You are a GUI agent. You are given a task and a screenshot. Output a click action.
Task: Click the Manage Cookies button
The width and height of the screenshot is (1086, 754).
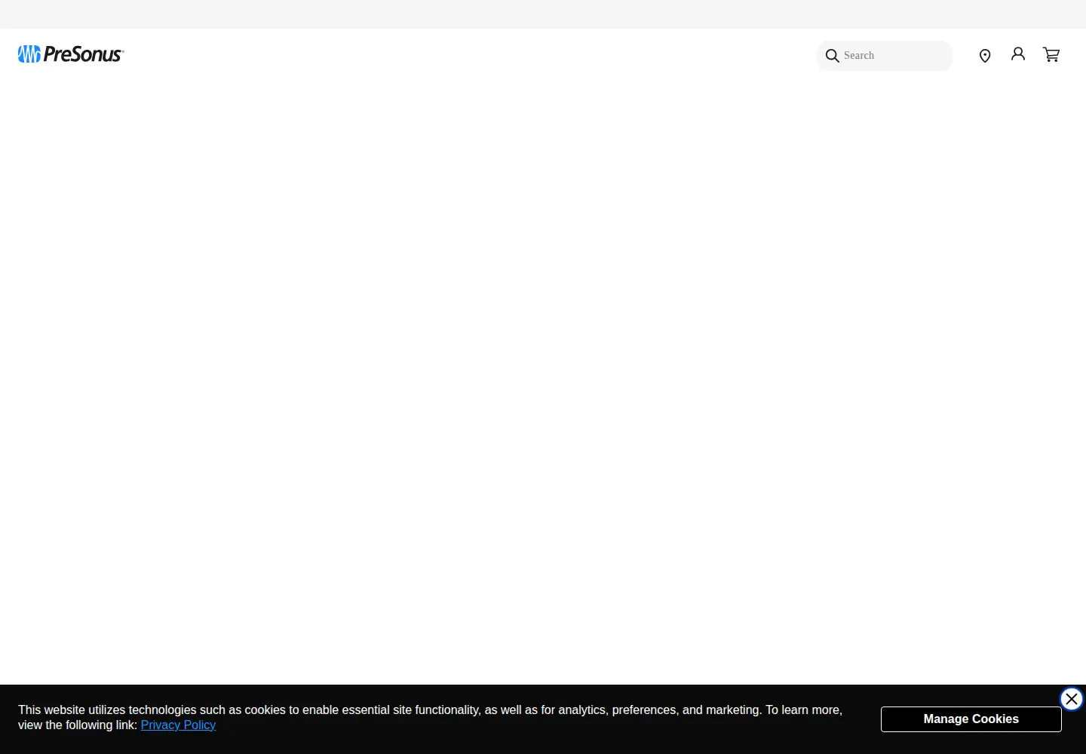[x=971, y=719]
